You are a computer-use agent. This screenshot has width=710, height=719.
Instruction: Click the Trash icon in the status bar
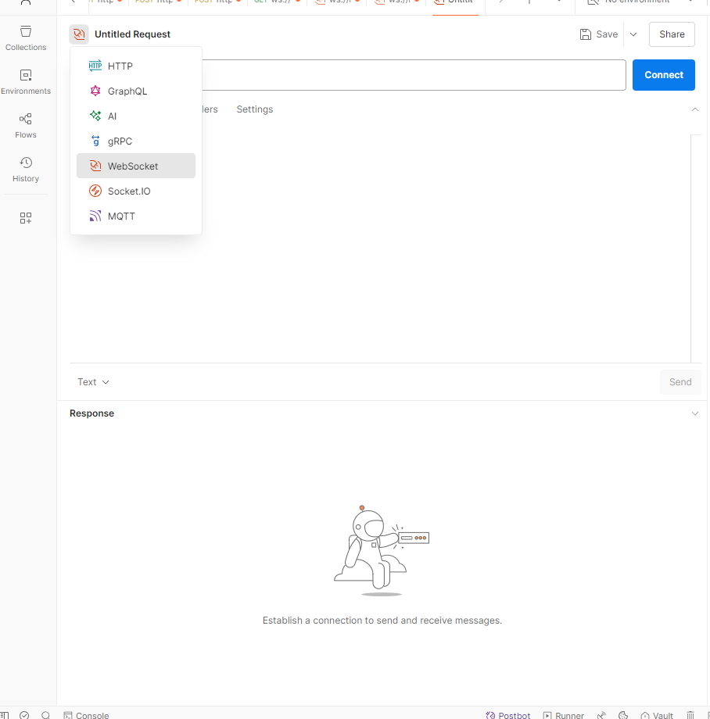point(690,715)
